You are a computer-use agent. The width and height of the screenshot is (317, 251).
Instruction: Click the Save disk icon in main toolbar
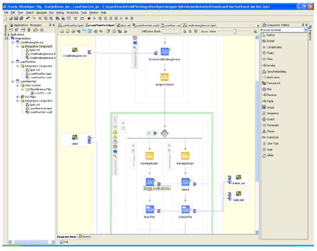(x=16, y=19)
